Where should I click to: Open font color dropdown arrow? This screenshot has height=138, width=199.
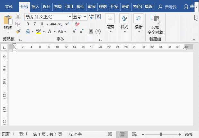[55, 31]
